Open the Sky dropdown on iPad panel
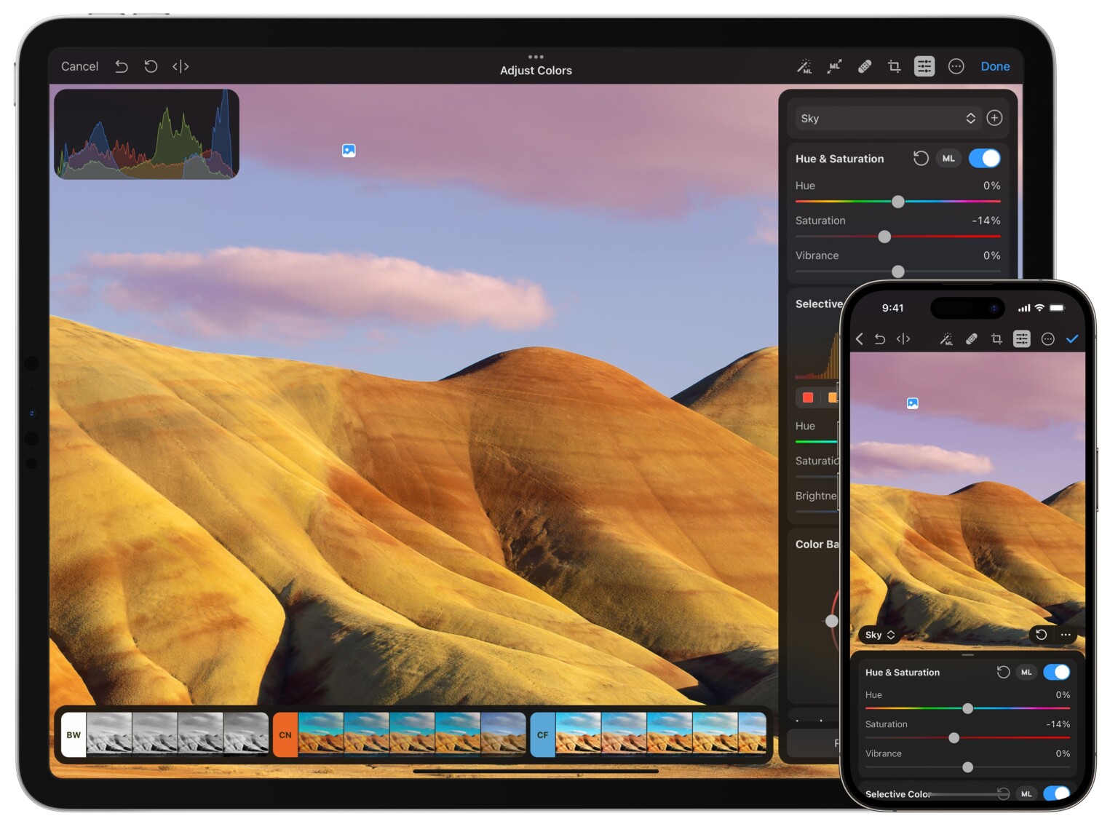The width and height of the screenshot is (1118, 824). 887,118
